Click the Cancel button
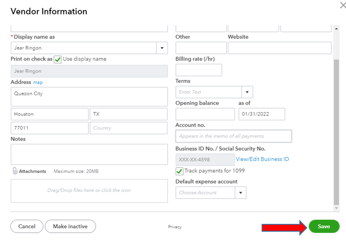 click(x=27, y=226)
